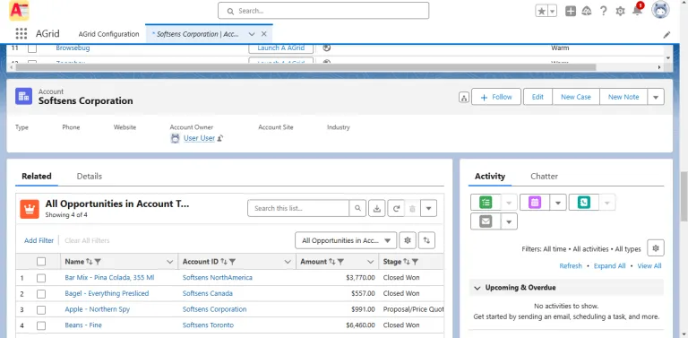Sort by the Amount column arrows

tap(331, 262)
